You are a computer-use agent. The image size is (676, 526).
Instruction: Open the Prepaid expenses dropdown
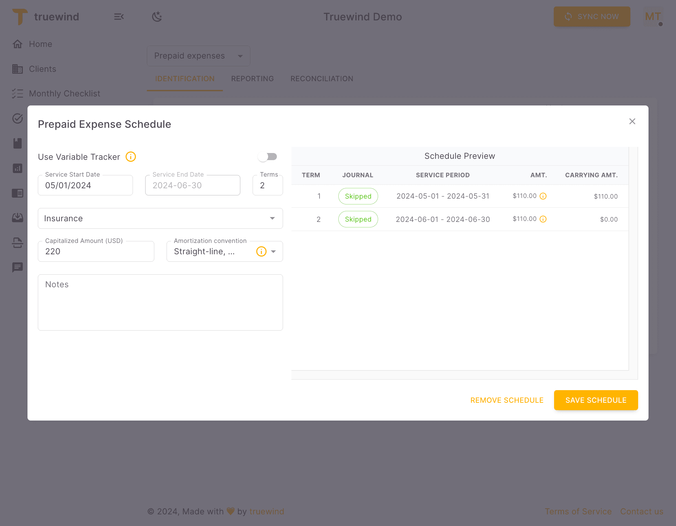198,56
